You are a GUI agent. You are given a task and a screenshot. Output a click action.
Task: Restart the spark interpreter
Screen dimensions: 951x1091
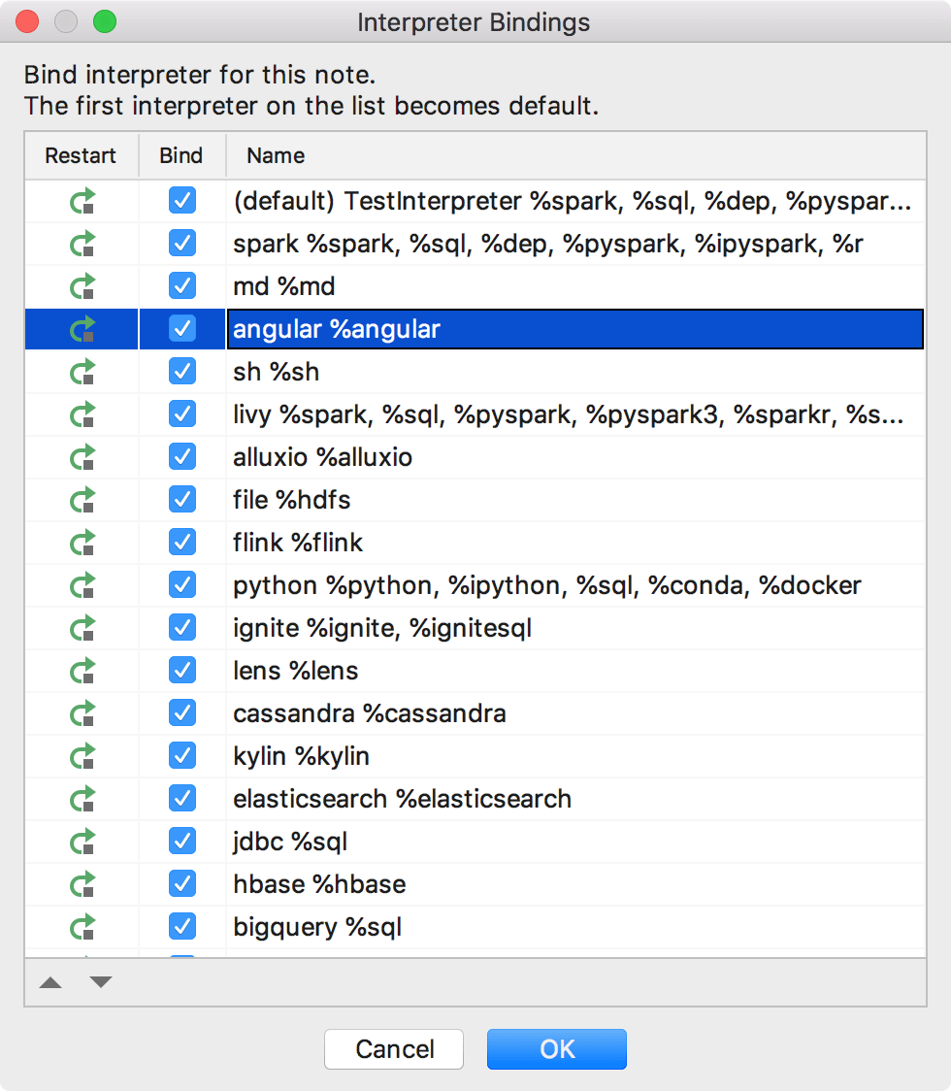point(81,243)
